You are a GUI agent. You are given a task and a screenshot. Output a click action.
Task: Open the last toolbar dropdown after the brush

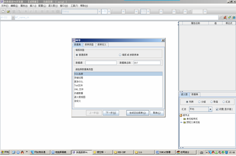click(205, 12)
